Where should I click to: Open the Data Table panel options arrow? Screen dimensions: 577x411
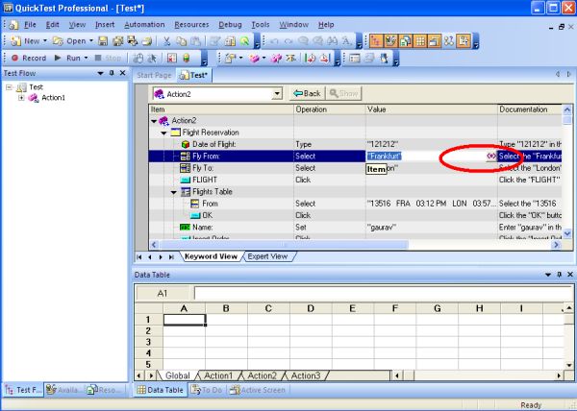coord(548,275)
